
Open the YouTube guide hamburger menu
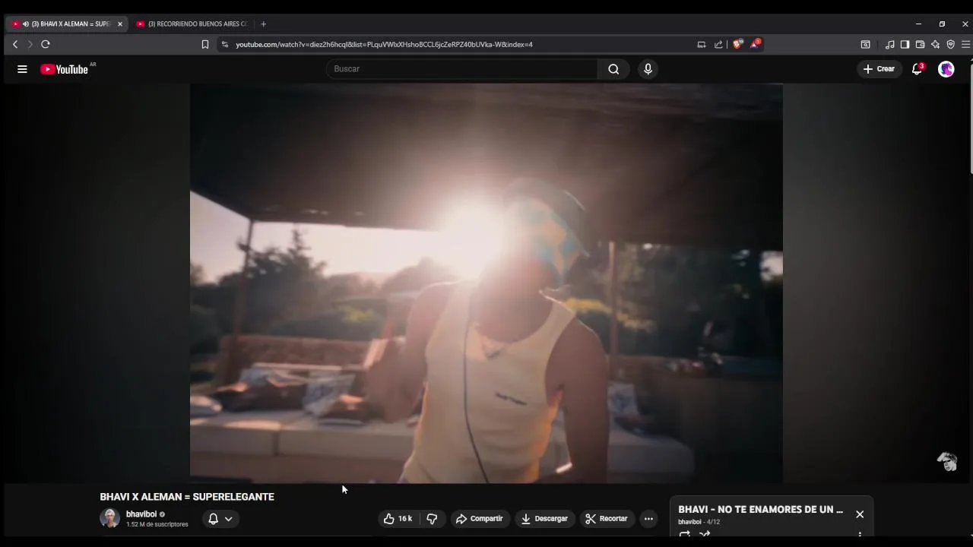click(22, 69)
